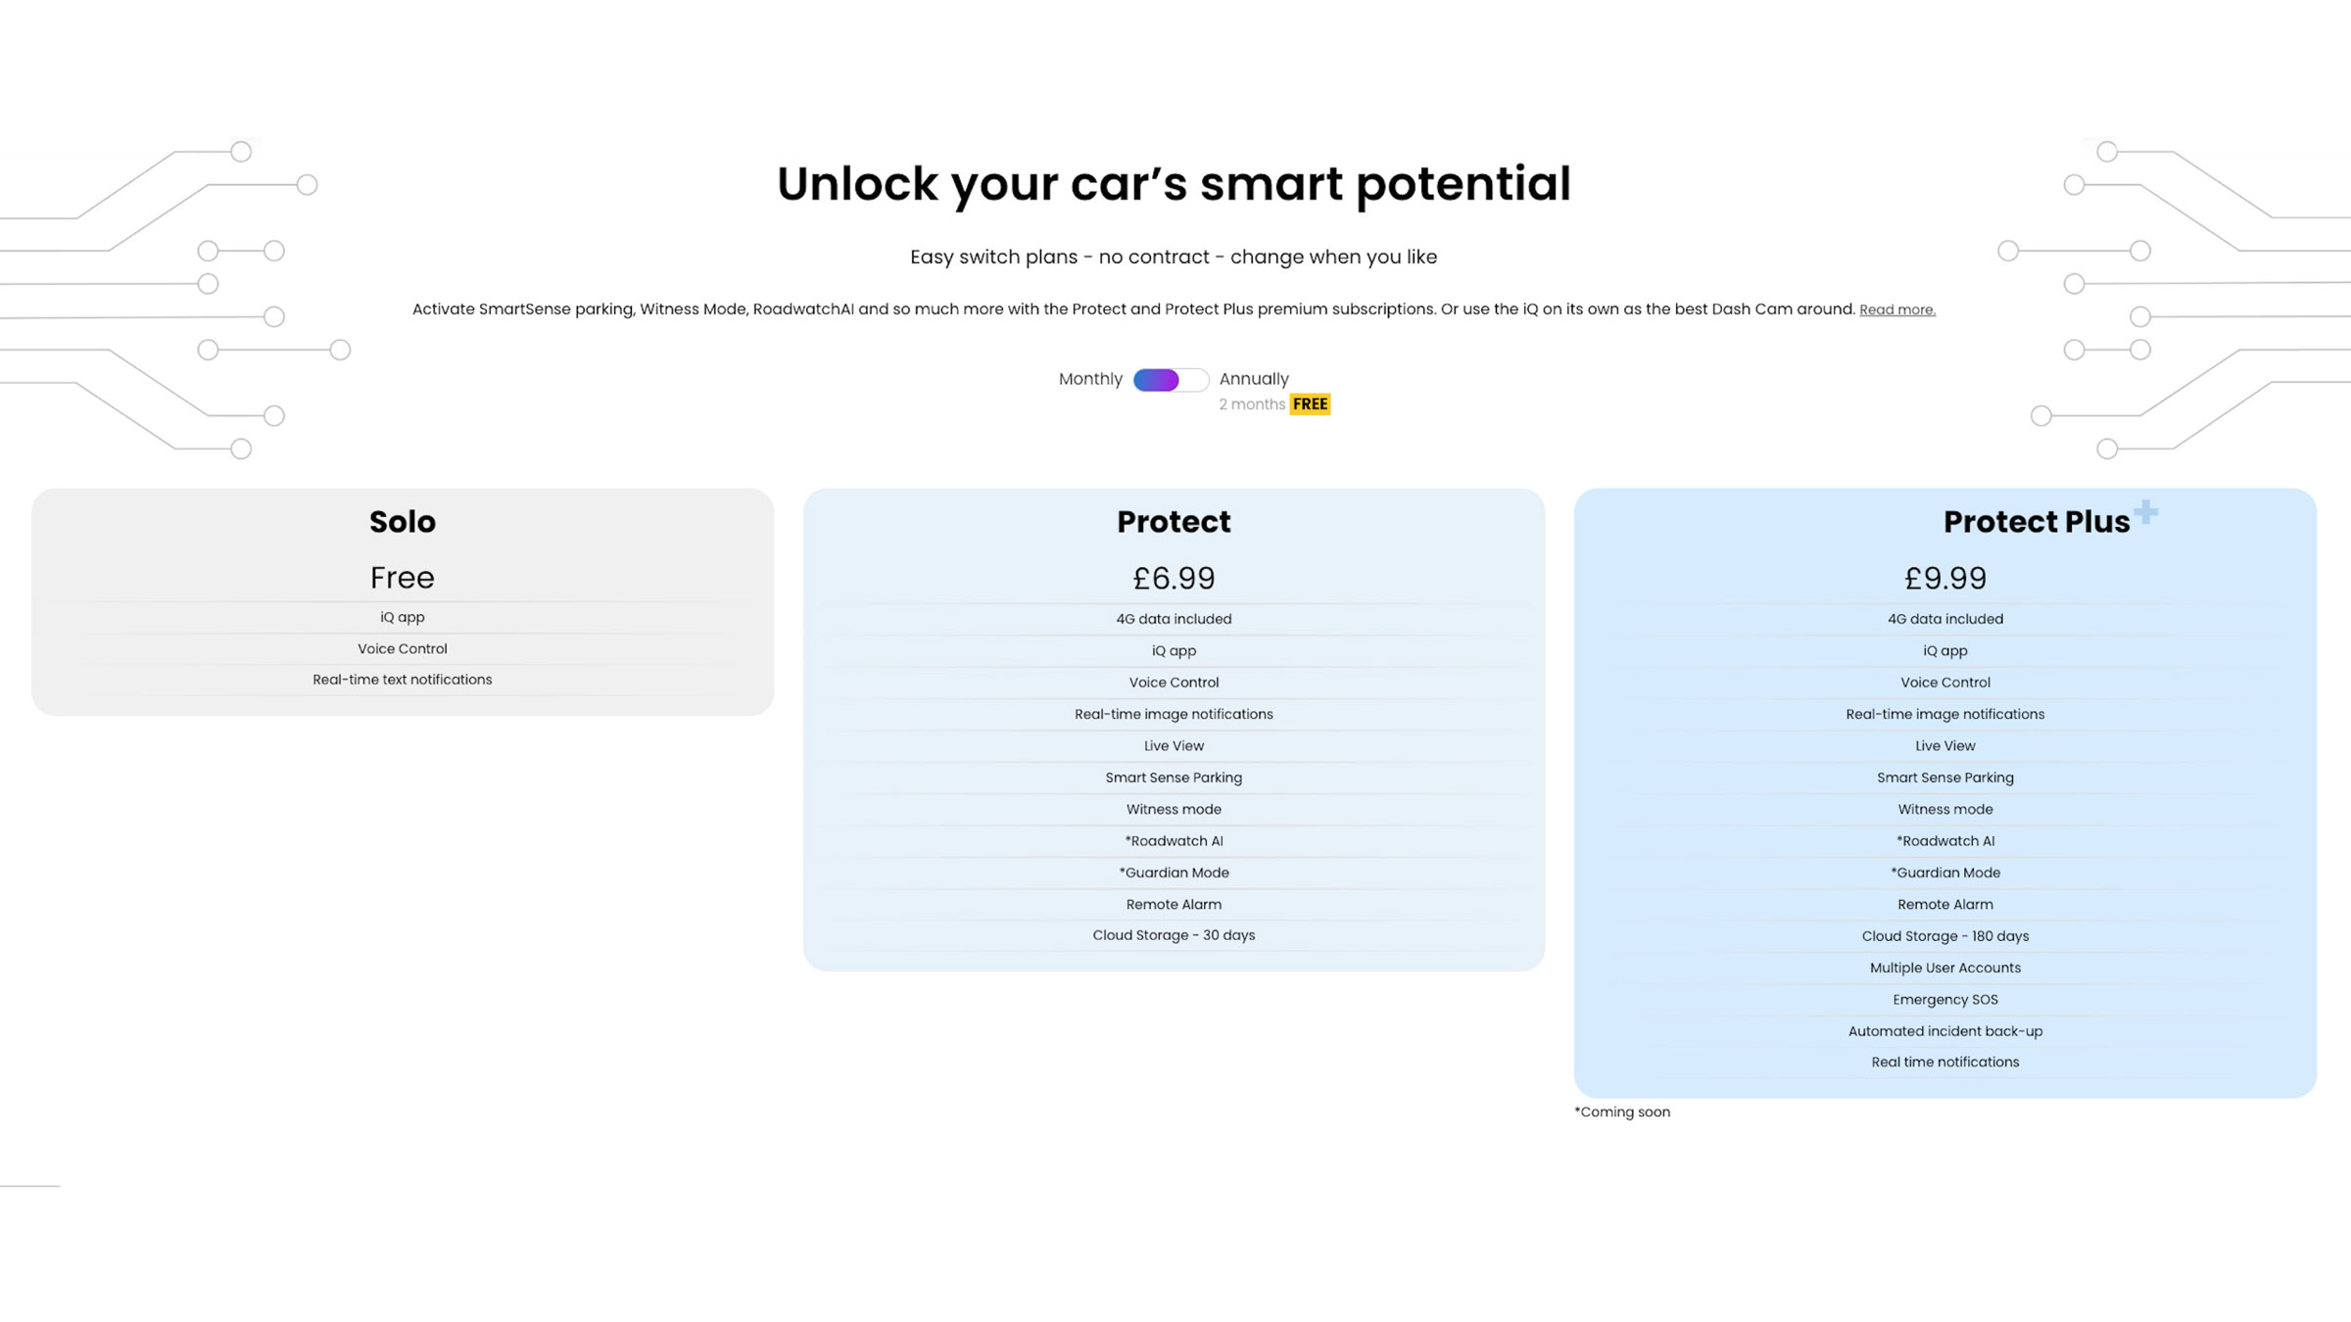Viewport: 2351px width, 1322px height.
Task: Click 'Real-time text notifications' in Solo
Action: point(402,679)
